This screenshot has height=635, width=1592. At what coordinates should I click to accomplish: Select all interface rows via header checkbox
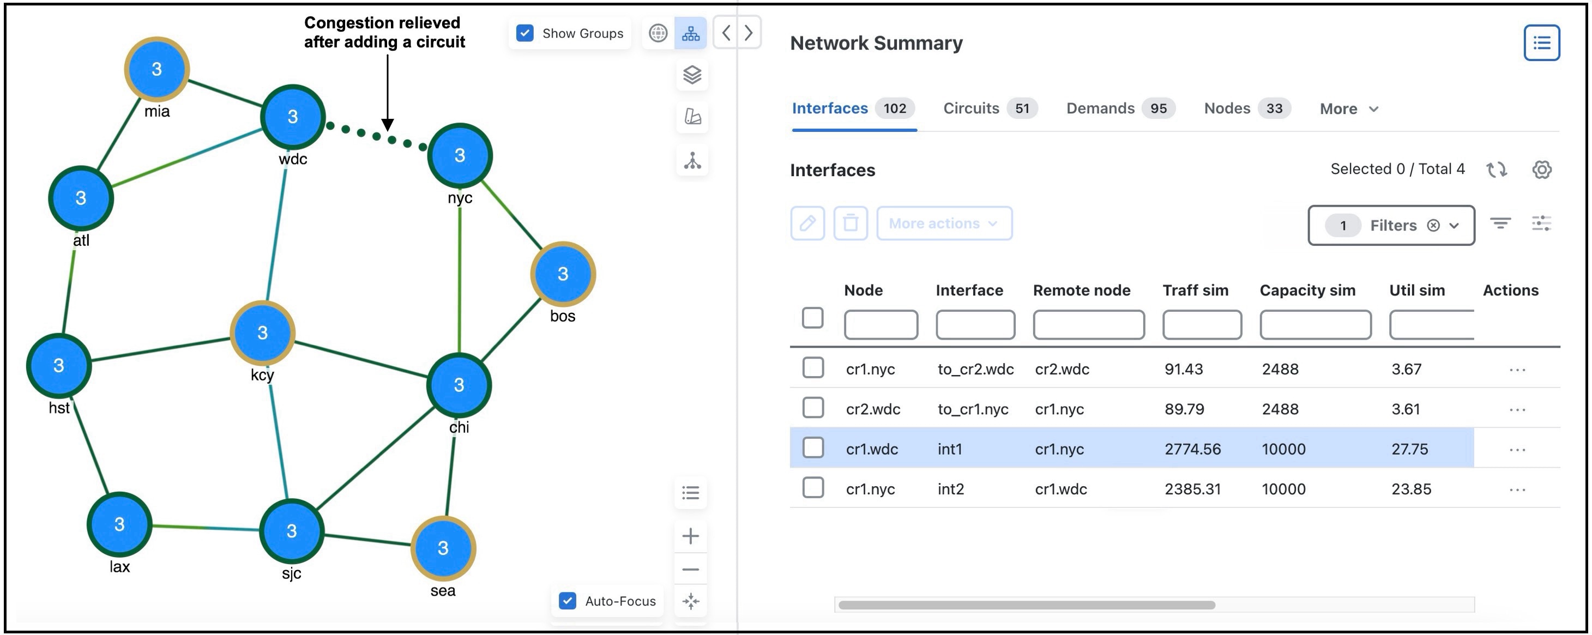point(813,318)
